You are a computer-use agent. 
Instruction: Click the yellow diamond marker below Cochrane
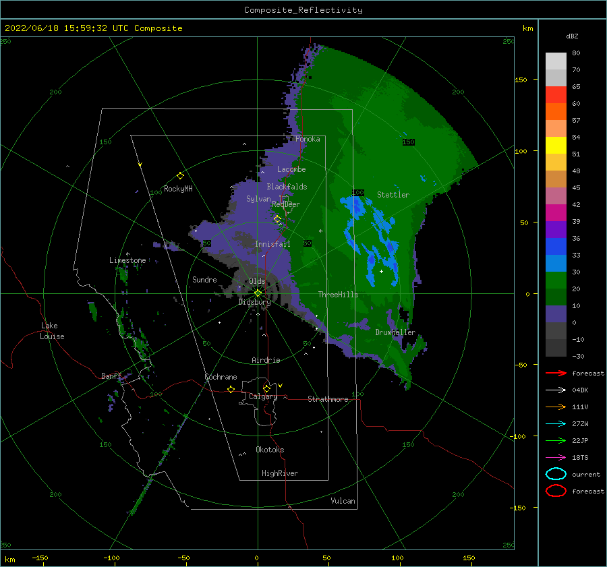click(231, 389)
